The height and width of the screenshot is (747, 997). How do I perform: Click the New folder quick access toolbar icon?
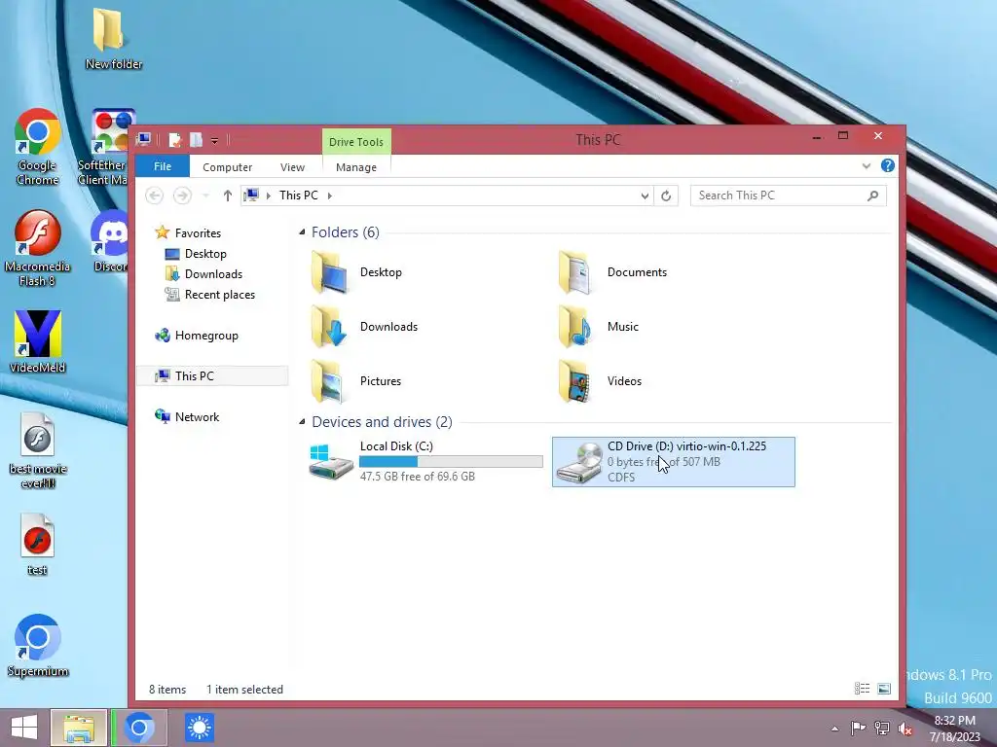tap(196, 140)
